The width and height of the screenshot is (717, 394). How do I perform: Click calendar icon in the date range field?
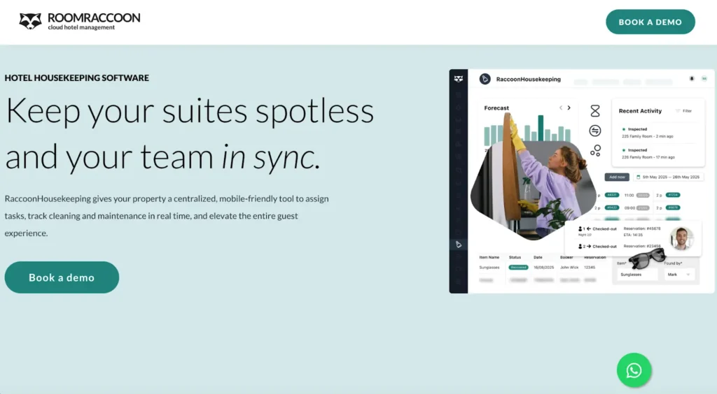[639, 177]
